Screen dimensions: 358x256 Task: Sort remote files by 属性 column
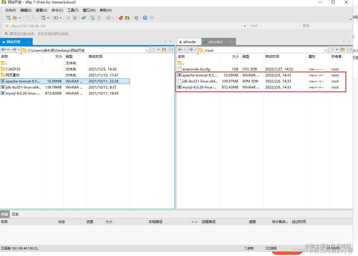318,57
